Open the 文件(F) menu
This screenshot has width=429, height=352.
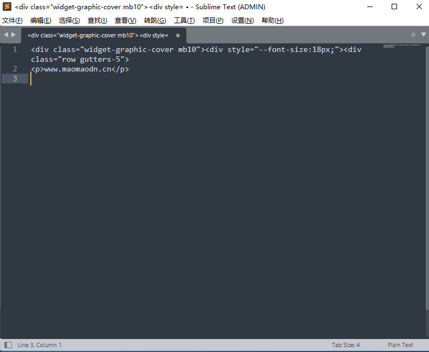[x=12, y=21]
